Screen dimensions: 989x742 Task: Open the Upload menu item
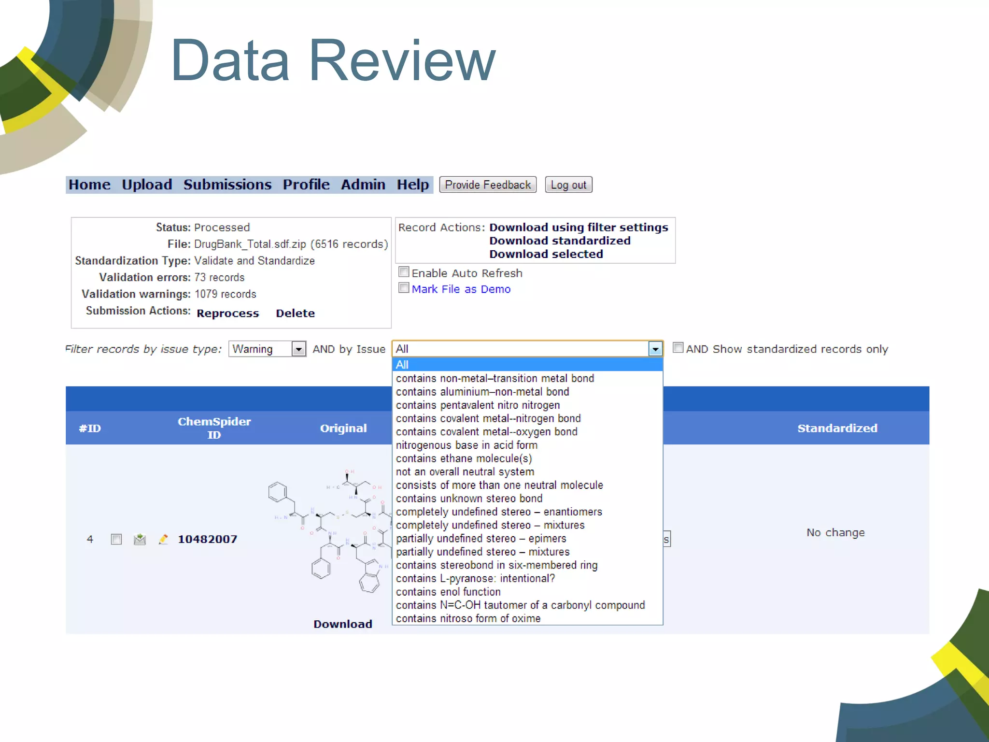[x=147, y=185]
